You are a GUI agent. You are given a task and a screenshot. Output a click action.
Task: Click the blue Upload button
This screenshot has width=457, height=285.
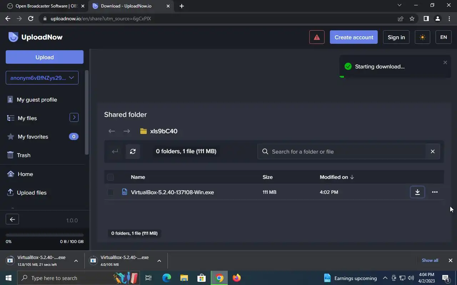pyautogui.click(x=45, y=57)
